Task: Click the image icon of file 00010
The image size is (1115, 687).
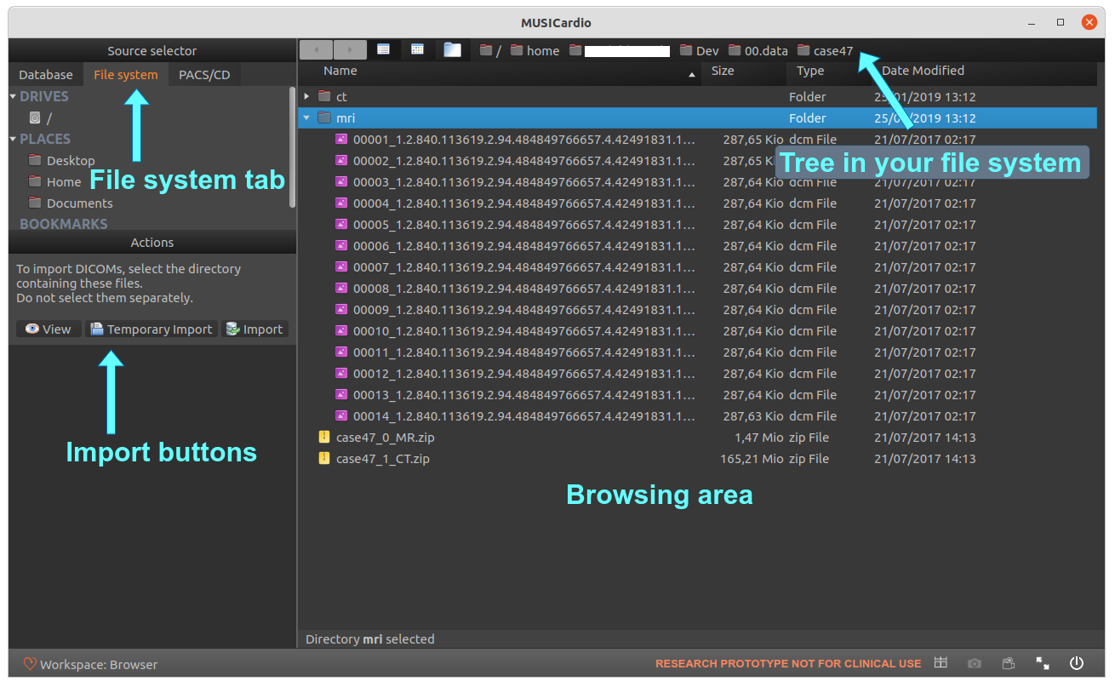Action: [341, 330]
